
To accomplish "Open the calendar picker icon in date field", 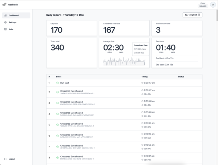I will tap(199, 15).
